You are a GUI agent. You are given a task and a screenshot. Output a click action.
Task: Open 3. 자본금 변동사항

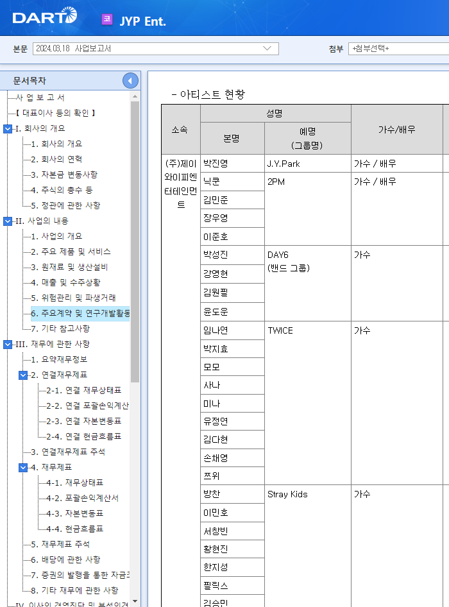click(x=64, y=175)
